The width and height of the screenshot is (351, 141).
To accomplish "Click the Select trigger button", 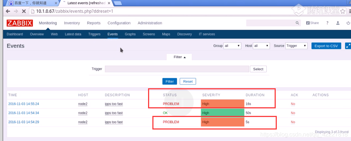I will coord(258,69).
